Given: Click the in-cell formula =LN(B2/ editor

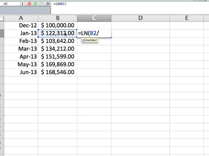Looking at the screenshot, I should [x=94, y=33].
